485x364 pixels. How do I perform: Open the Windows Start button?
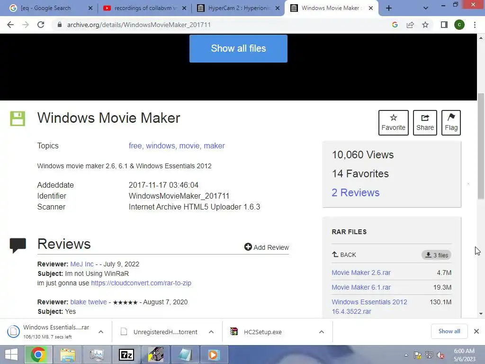(x=12, y=355)
